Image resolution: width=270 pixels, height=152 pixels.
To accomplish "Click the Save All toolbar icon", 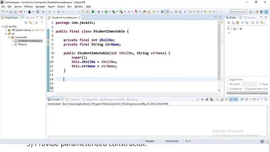I will (15, 12).
